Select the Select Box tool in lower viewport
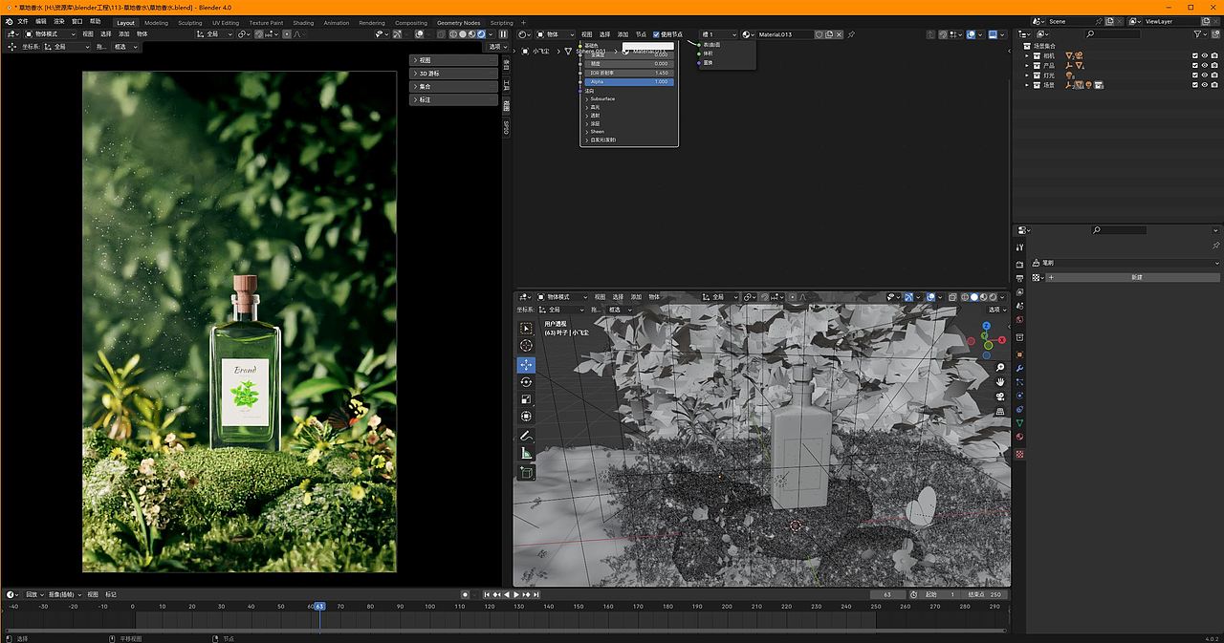Viewport: 1224px width, 643px height. 527,328
